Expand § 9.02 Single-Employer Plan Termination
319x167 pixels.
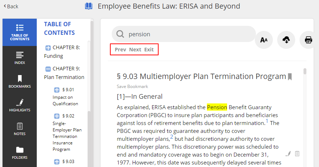[57, 116]
